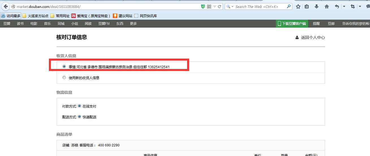Screen dimensions: 370x156
Task: Go to 同城 in site navigation
Action: point(61,24)
